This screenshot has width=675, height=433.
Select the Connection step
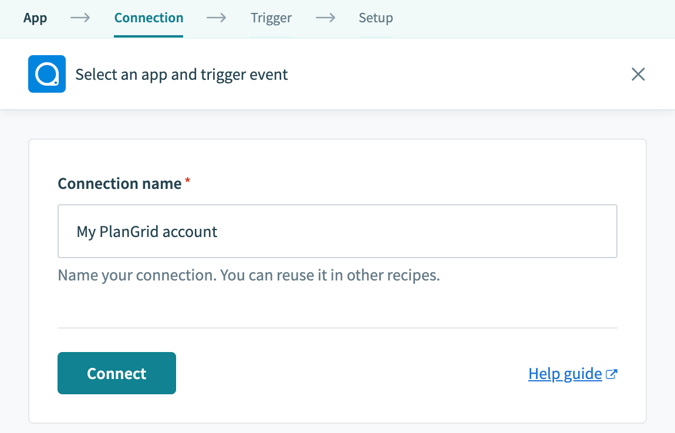point(148,18)
